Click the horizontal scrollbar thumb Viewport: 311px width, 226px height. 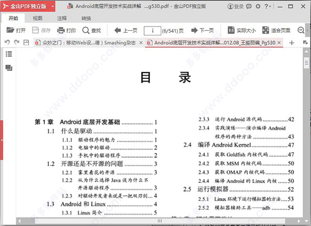(x=160, y=221)
